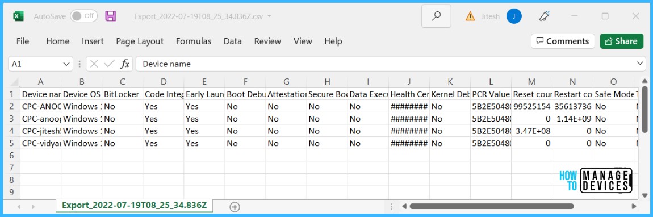Switch to the Home tab
The width and height of the screenshot is (653, 217).
click(57, 41)
